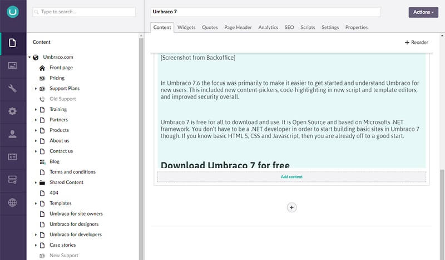The width and height of the screenshot is (445, 260).
Task: Switch to the Properties tab
Action: (x=356, y=28)
